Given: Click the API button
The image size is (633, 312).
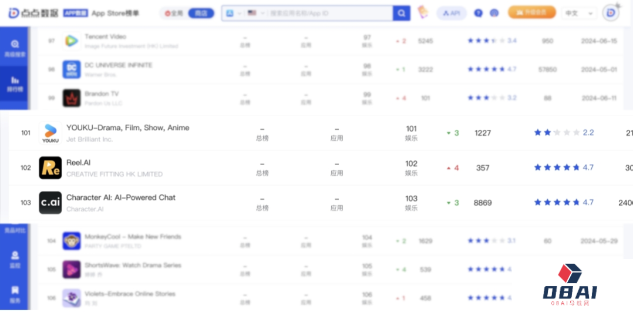Looking at the screenshot, I should click(x=452, y=14).
